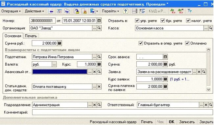Search icon next to Касса field

[x=210, y=28]
